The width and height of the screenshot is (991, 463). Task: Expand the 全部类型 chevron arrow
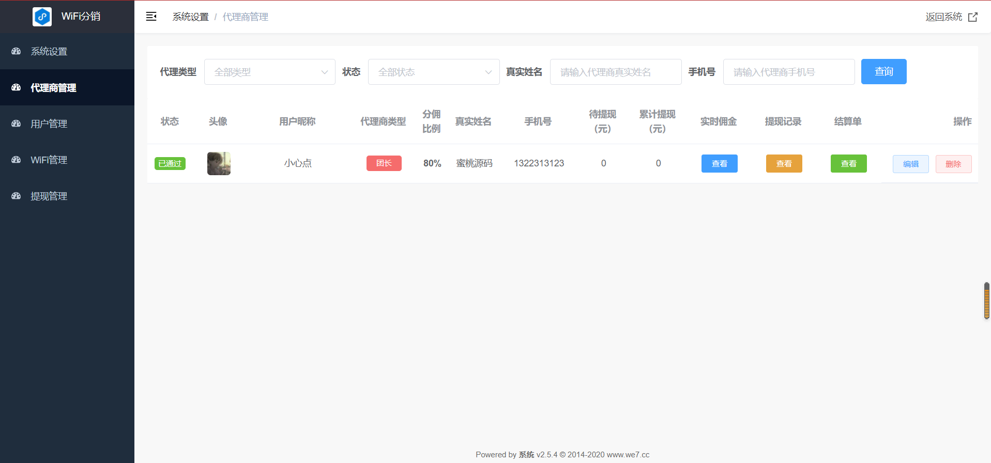(x=325, y=72)
